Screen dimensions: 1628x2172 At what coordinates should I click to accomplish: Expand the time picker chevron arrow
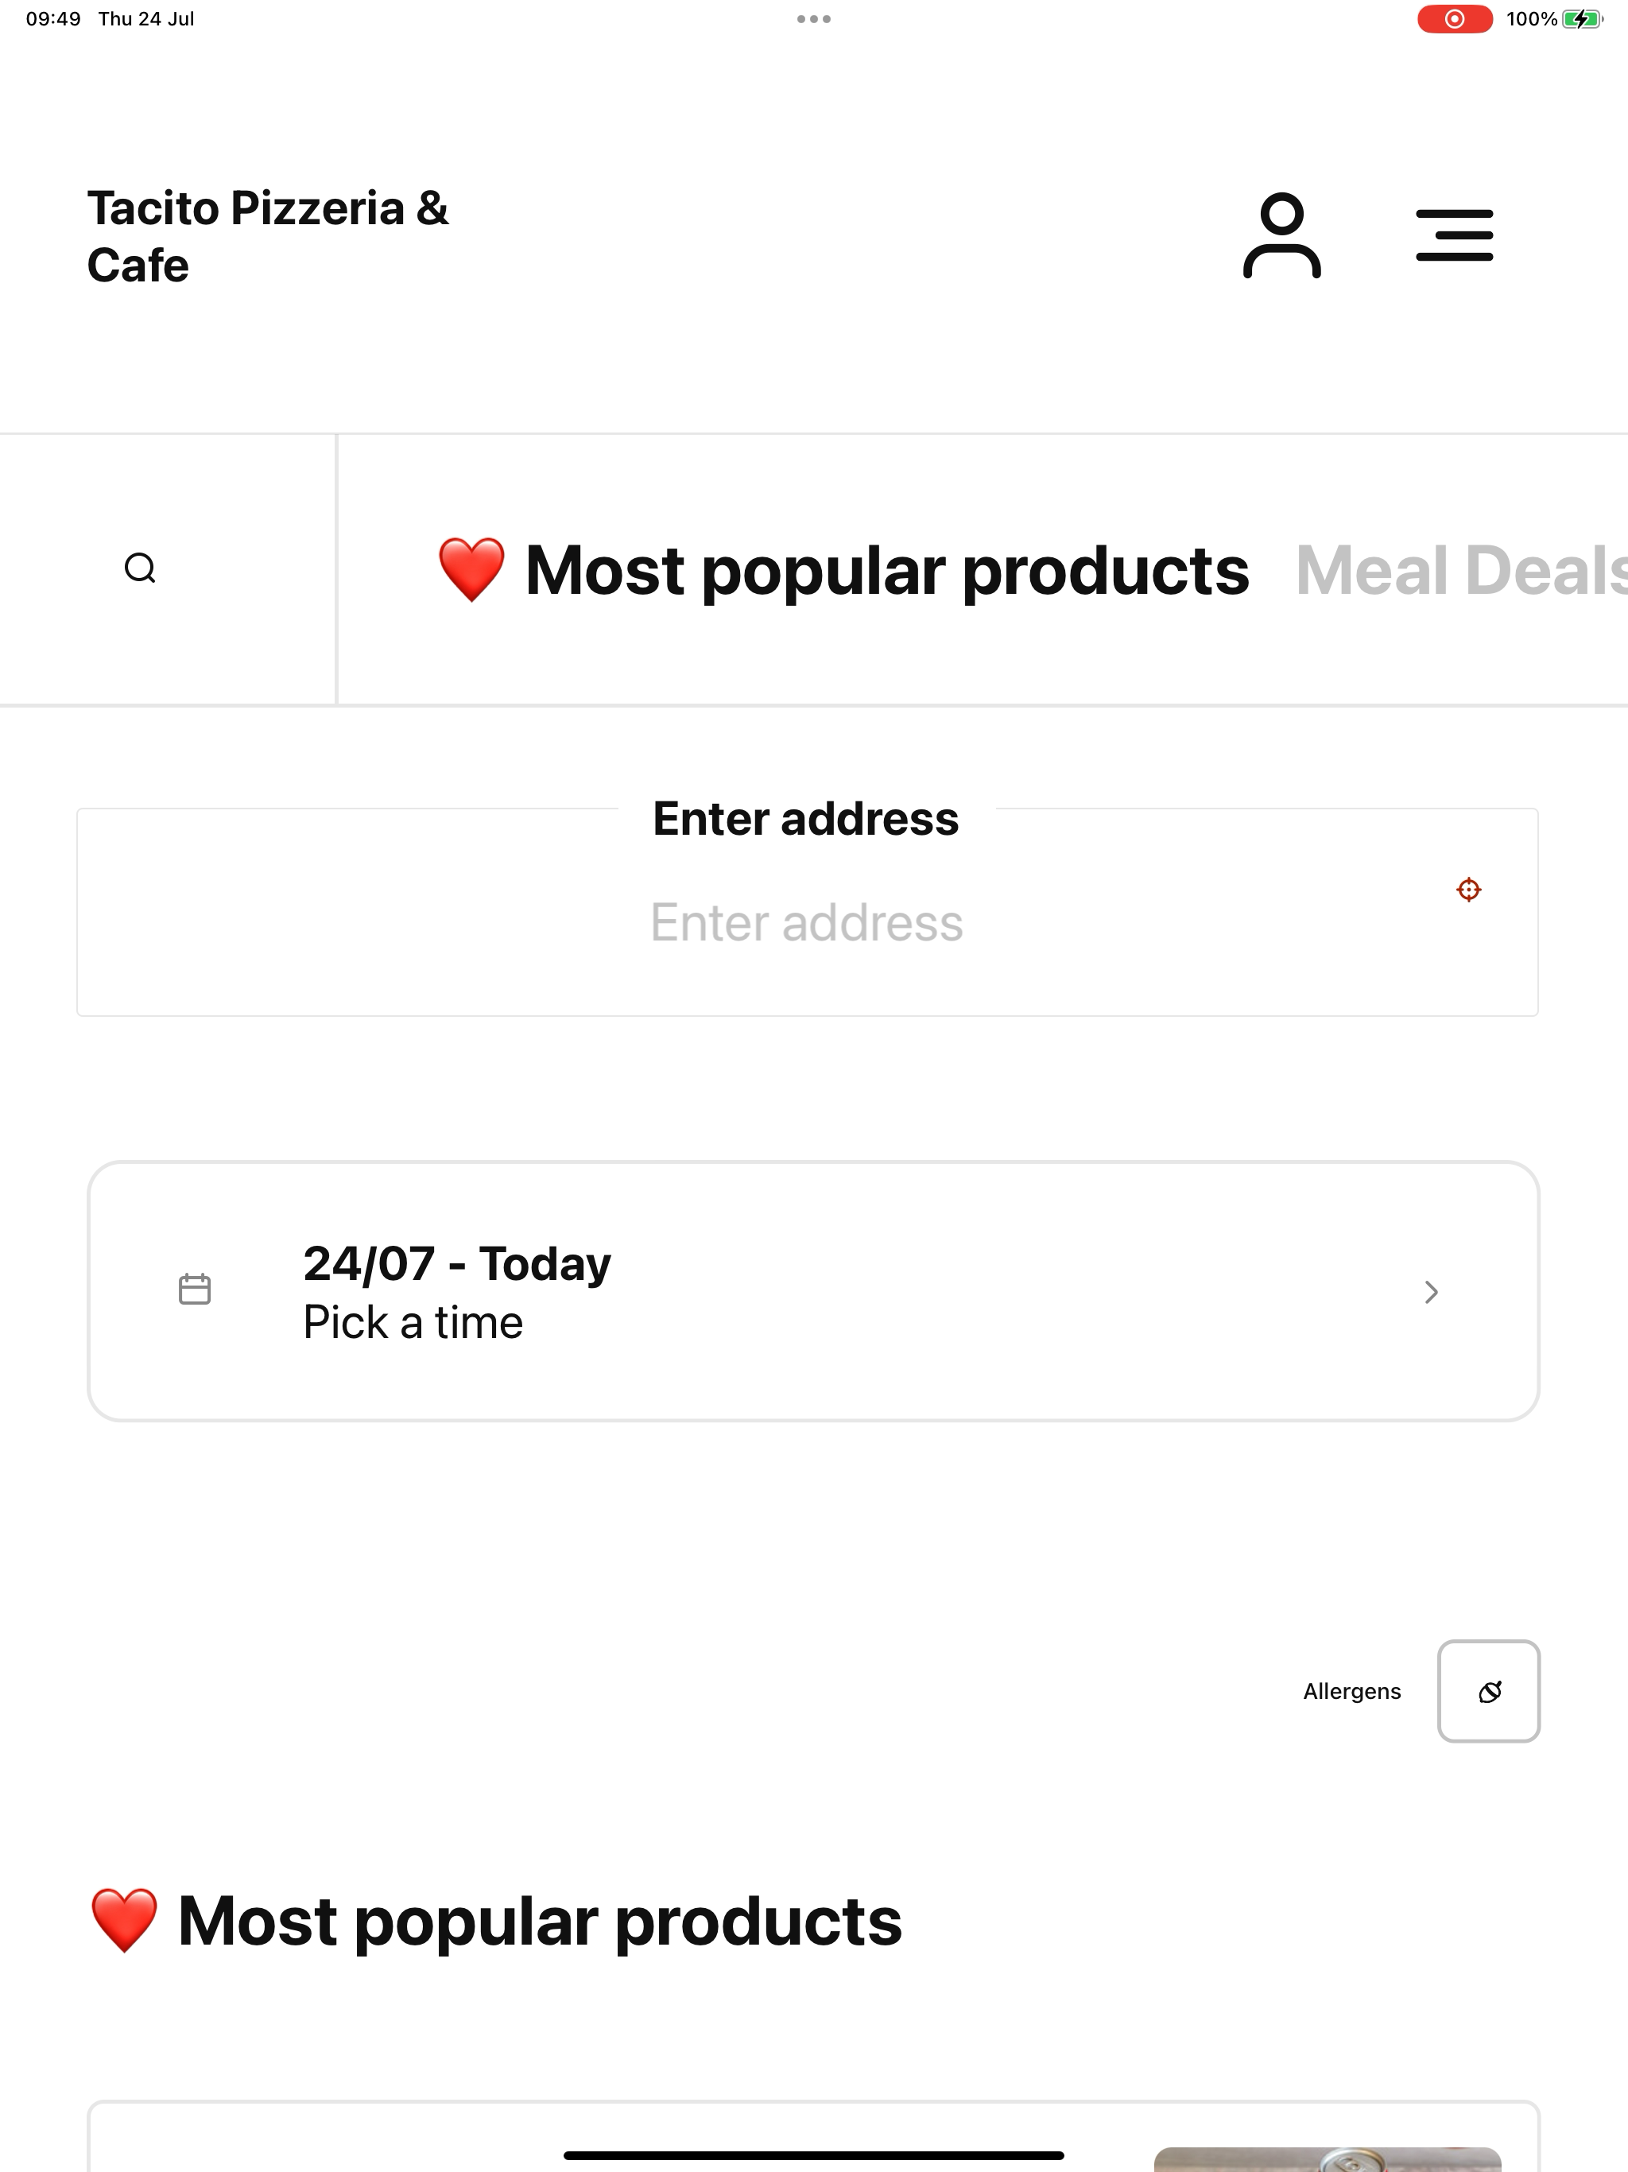tap(1431, 1292)
